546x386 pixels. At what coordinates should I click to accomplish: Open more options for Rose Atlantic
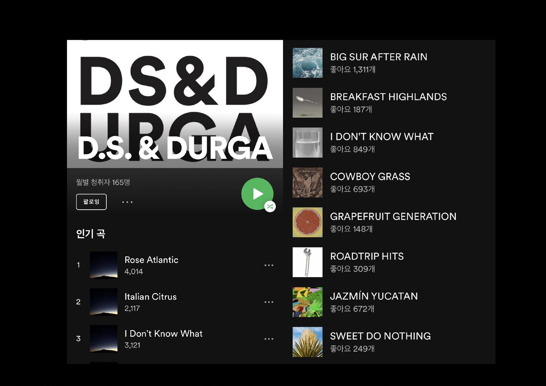(x=269, y=265)
